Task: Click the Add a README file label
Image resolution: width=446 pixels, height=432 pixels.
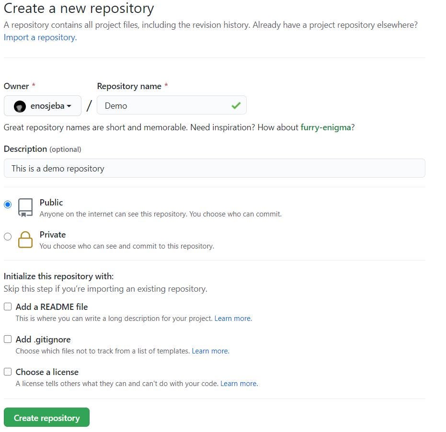Action: 52,307
